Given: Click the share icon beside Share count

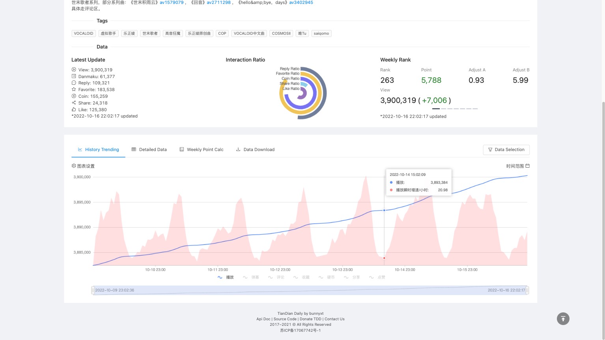Looking at the screenshot, I should click(74, 103).
